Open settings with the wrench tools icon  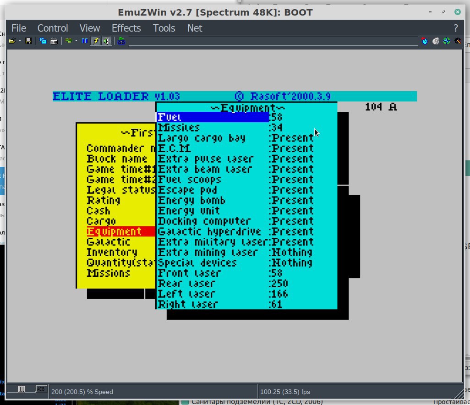tap(458, 41)
